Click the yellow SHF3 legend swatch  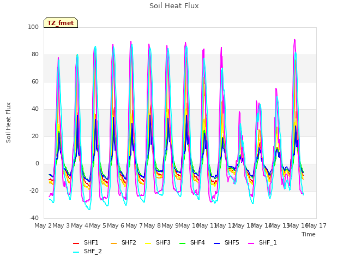(x=148, y=243)
